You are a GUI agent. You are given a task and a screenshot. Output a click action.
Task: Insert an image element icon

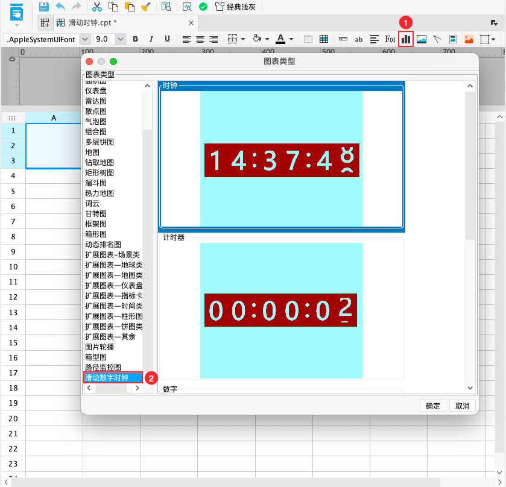(422, 39)
